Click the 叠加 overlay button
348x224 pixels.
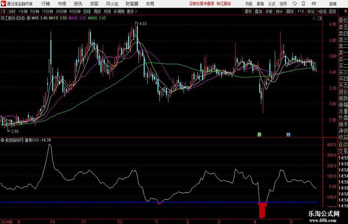point(259,11)
